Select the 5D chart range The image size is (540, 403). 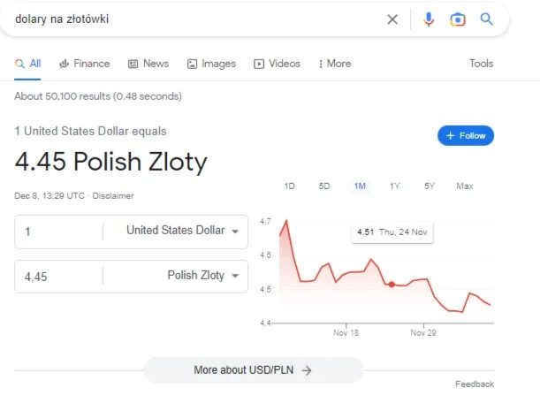click(x=324, y=186)
